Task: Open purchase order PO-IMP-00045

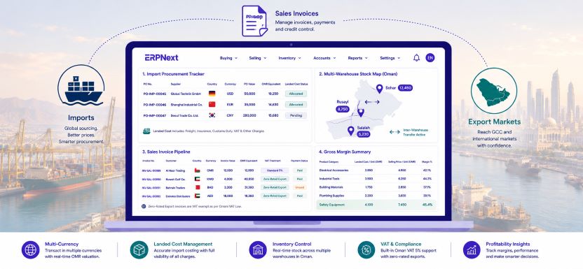Action: coord(155,94)
